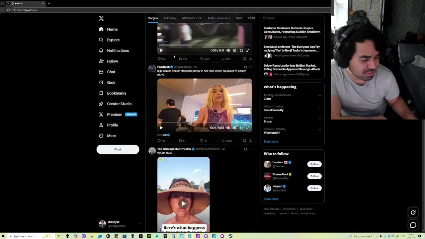Open settings gear on Iggy Azalea video

point(235,128)
